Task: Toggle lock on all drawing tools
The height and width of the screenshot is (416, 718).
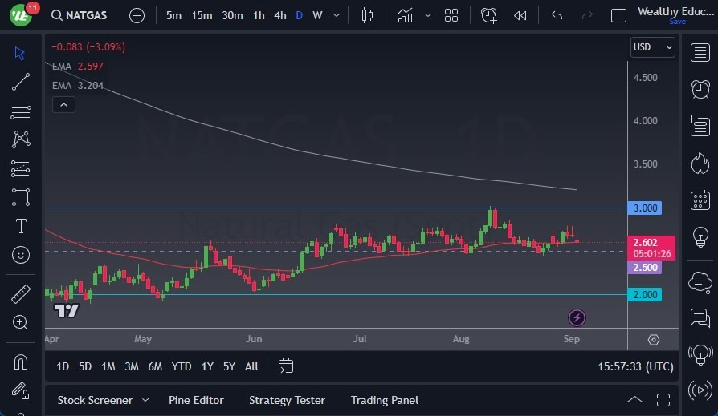Action: [21, 391]
